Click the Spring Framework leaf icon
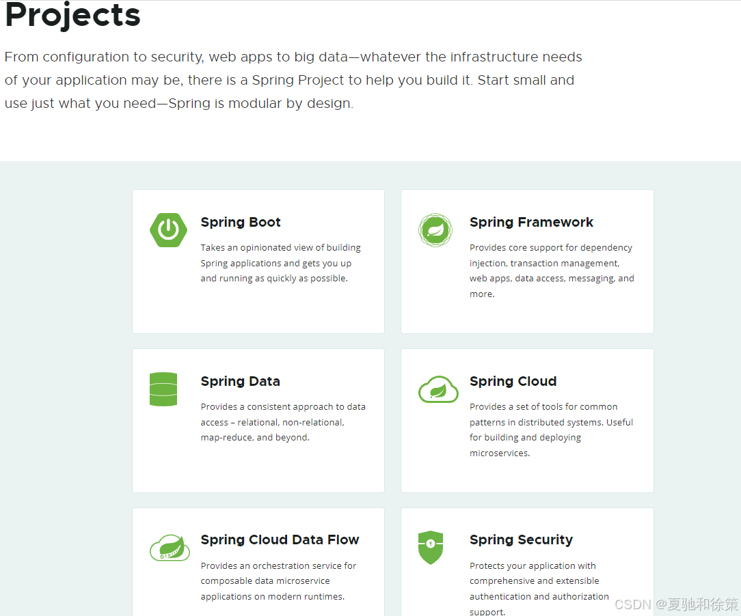This screenshot has width=741, height=616. (x=435, y=230)
